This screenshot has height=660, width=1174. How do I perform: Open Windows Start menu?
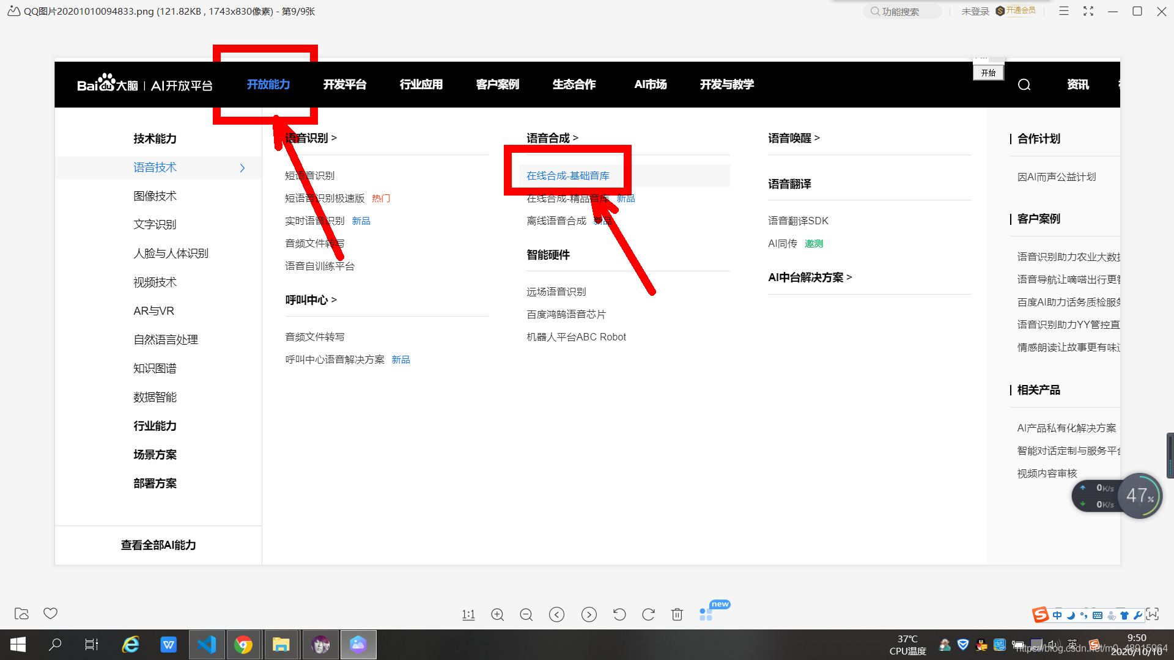click(x=18, y=645)
